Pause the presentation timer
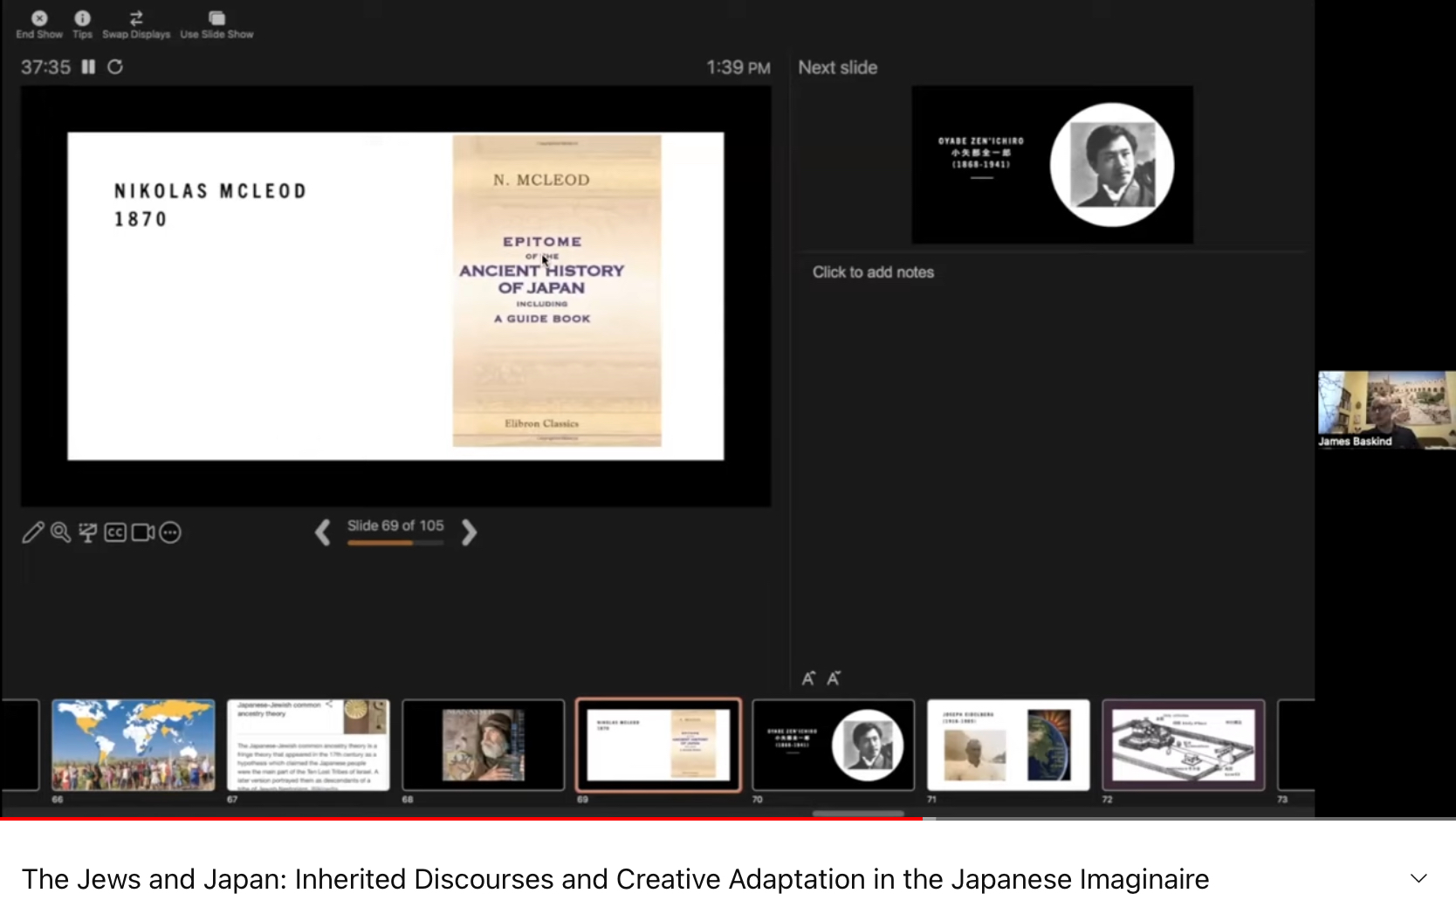 coord(88,67)
